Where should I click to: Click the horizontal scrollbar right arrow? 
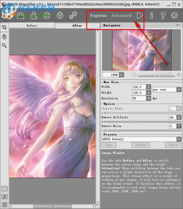[x=94, y=206]
